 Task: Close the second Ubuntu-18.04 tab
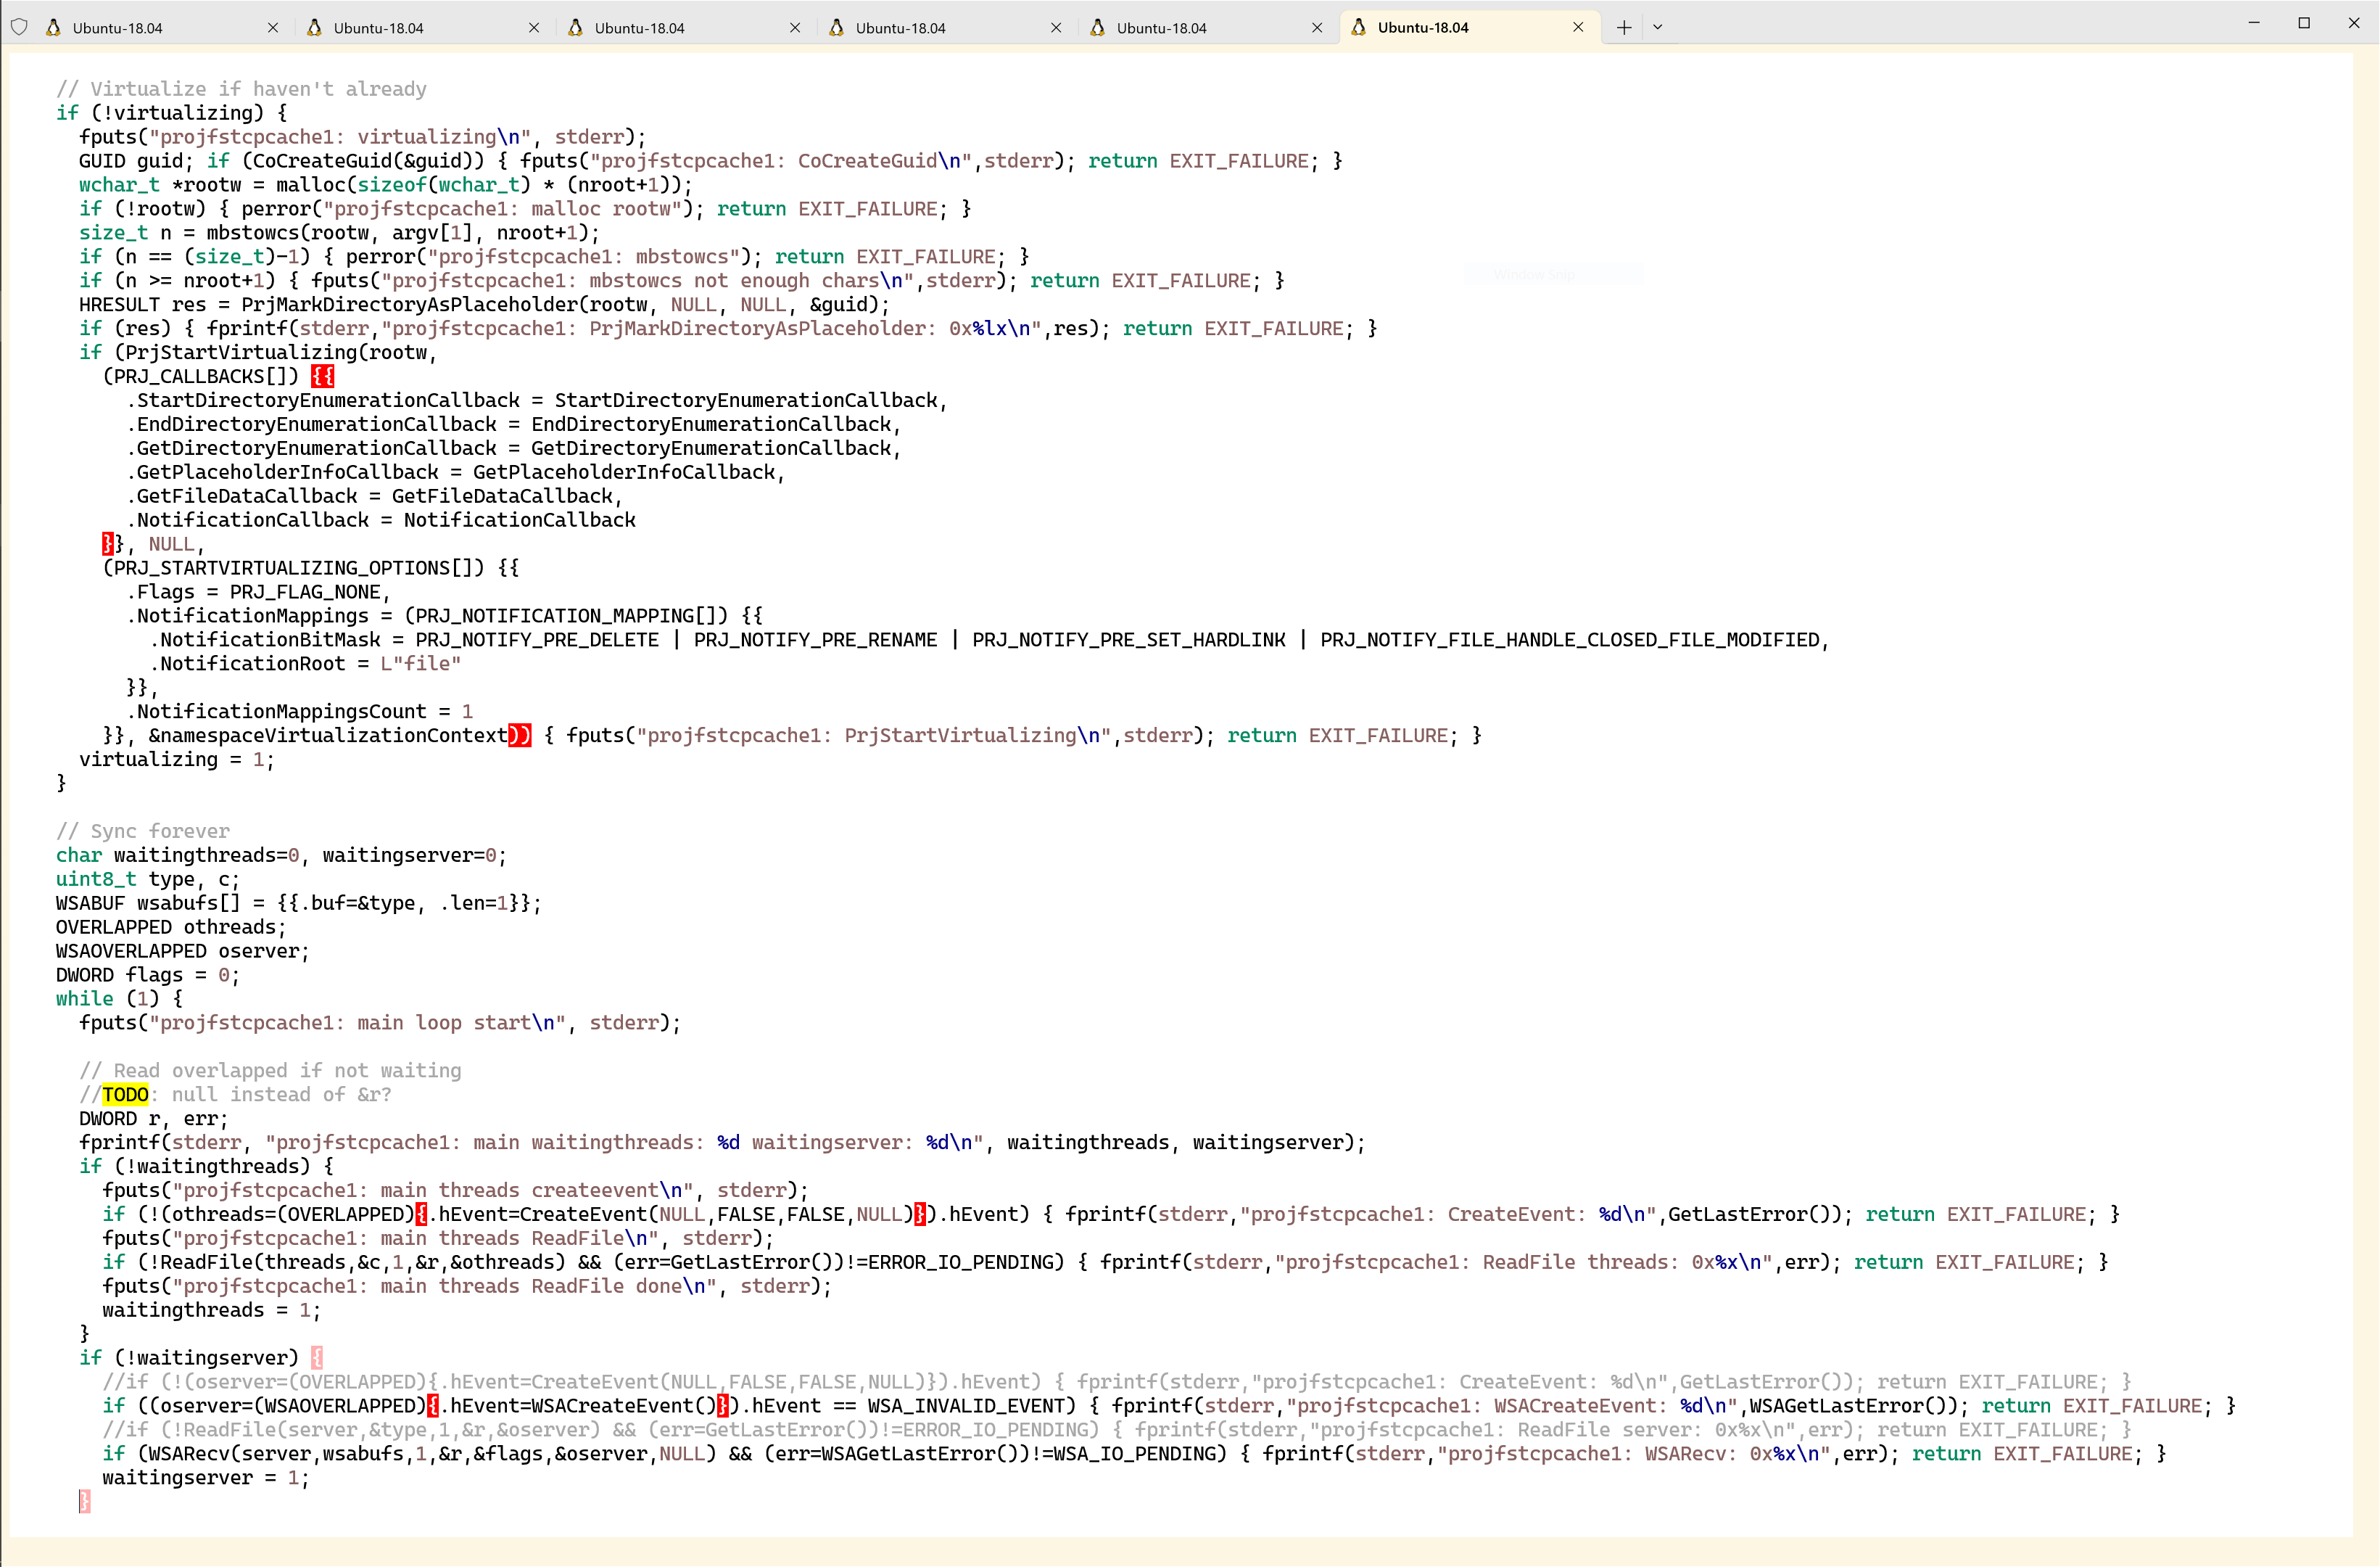click(x=534, y=28)
